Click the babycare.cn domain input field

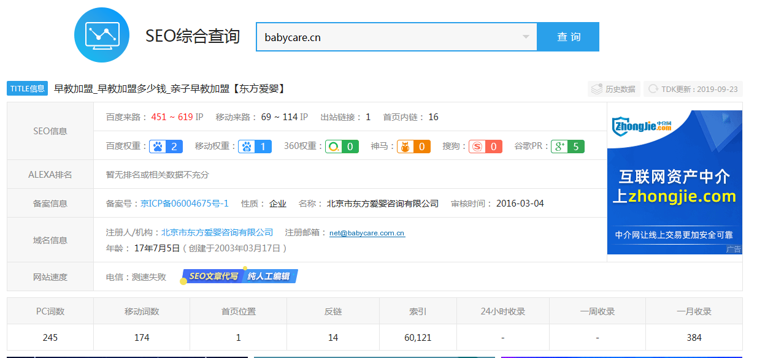[368, 37]
